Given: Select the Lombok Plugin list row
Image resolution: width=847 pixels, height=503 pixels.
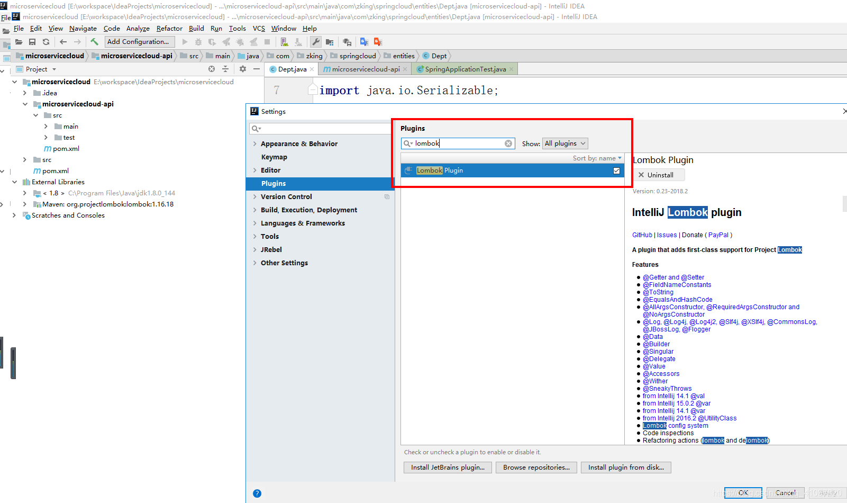Looking at the screenshot, I should 513,170.
